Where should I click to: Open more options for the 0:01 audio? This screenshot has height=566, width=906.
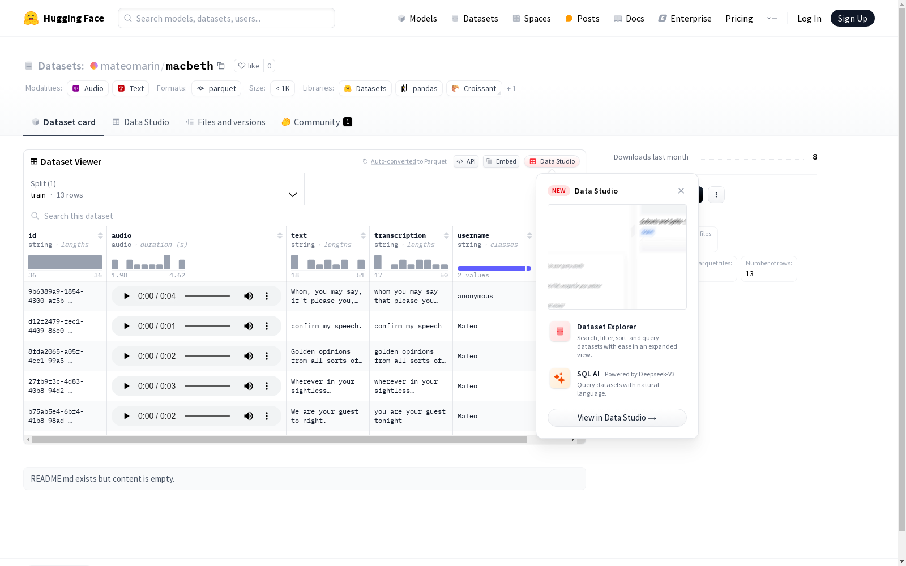pyautogui.click(x=267, y=326)
